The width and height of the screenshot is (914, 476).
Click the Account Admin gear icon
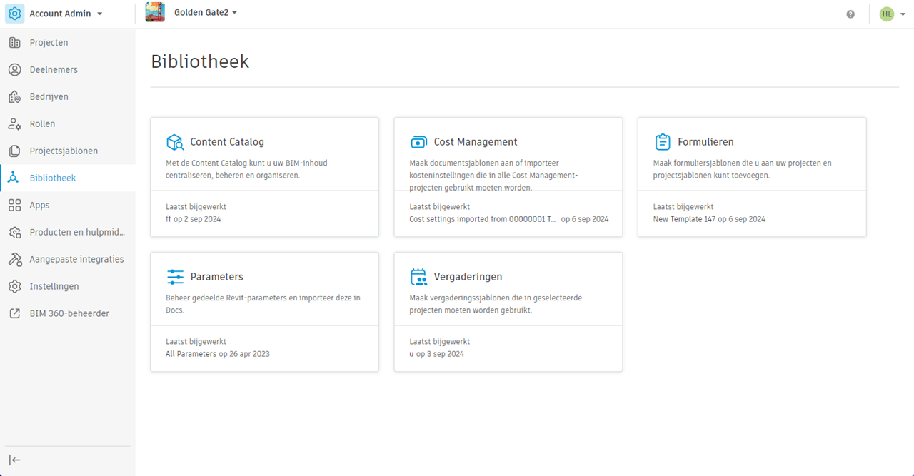pyautogui.click(x=15, y=14)
